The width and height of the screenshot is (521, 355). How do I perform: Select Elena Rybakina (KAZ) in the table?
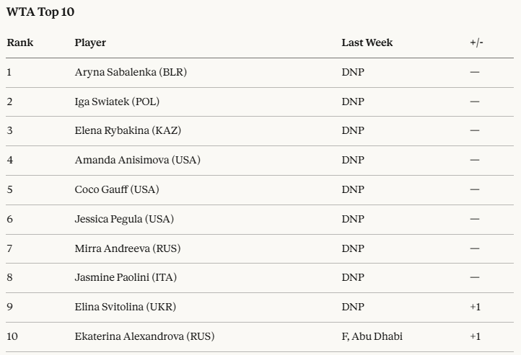click(x=130, y=130)
